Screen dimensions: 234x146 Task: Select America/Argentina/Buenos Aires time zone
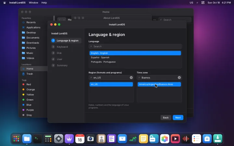coord(159,84)
